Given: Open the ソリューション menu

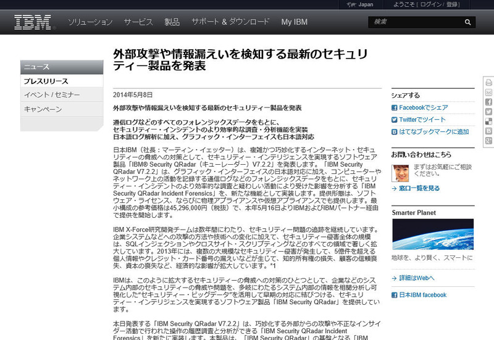Looking at the screenshot, I should pos(90,22).
